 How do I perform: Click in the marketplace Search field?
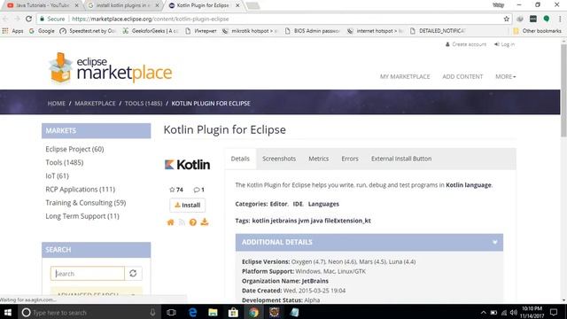(x=88, y=274)
